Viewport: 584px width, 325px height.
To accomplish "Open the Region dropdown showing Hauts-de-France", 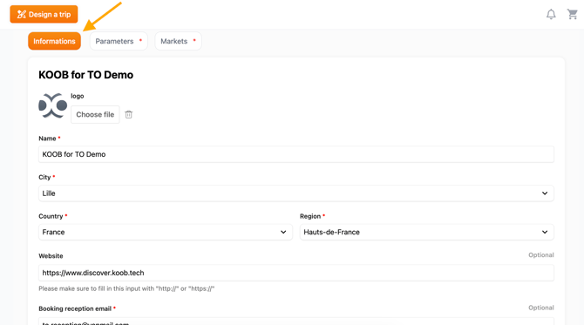I will [x=427, y=232].
